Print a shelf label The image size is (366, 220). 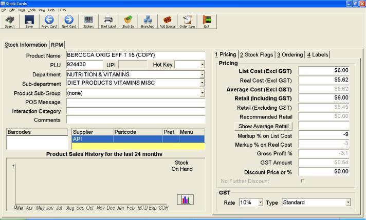pos(108,22)
